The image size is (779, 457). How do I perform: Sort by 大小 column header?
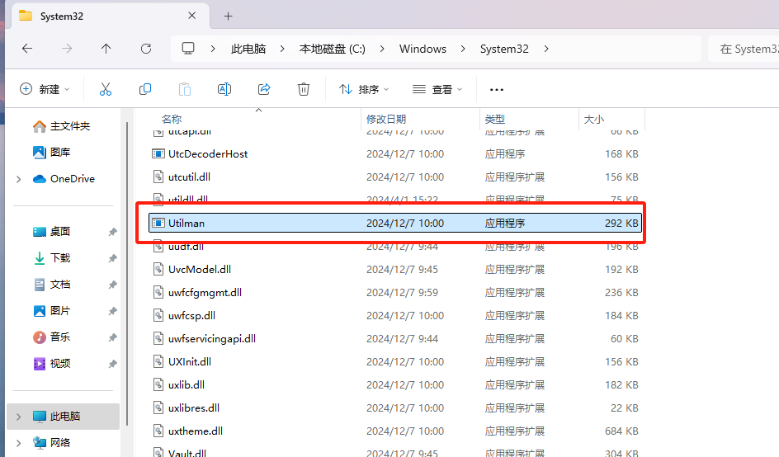[x=593, y=120]
